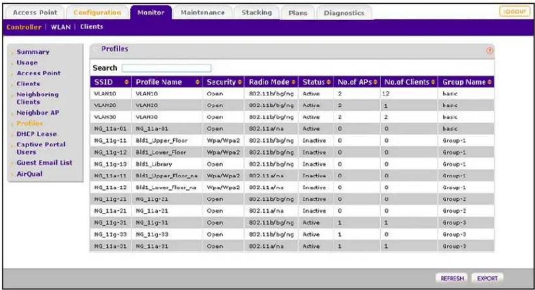Click the Bld1_Upper_Floor_na profile name
The image size is (535, 290).
(166, 176)
